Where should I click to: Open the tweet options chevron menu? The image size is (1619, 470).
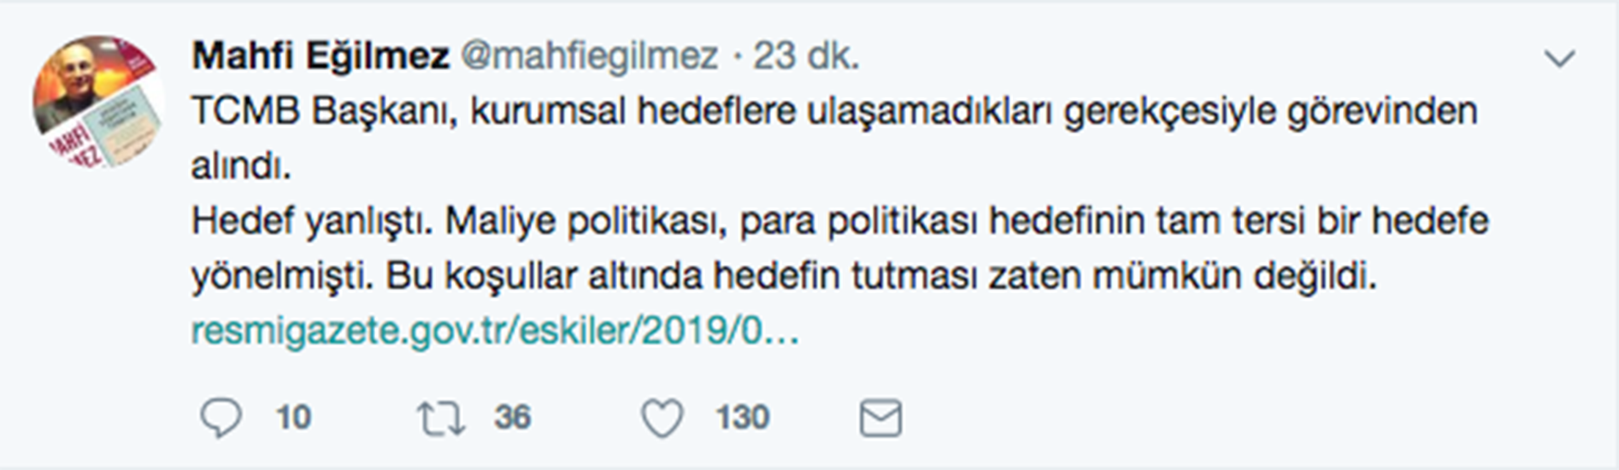[x=1559, y=59]
